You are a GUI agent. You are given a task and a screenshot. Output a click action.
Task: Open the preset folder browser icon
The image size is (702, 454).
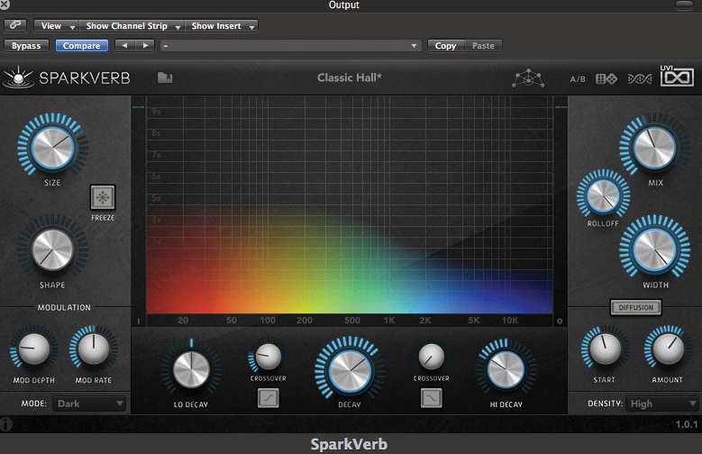pyautogui.click(x=165, y=77)
